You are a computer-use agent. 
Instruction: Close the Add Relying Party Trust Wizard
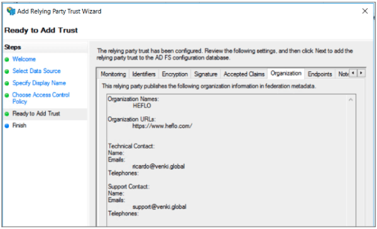coord(364,11)
